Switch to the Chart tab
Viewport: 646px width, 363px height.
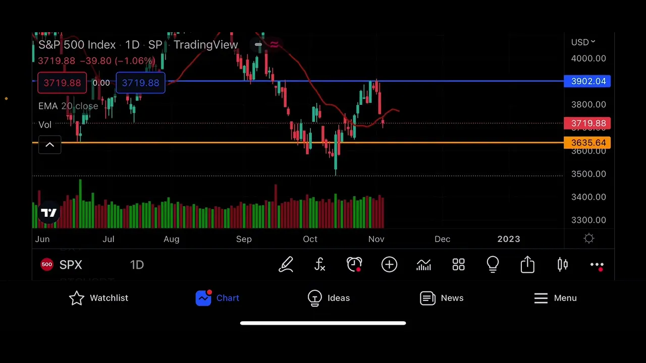[x=218, y=298]
